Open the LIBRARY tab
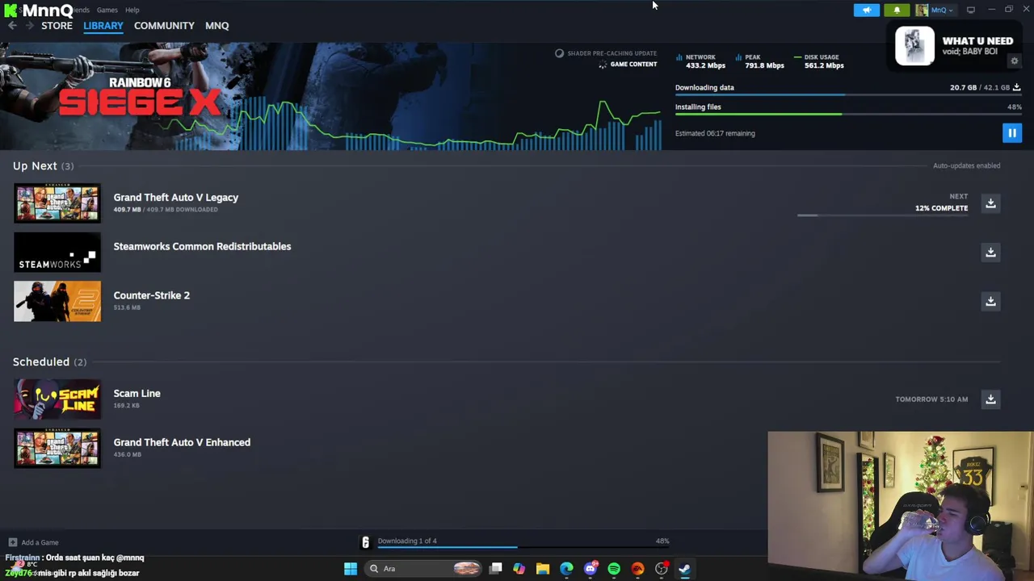Viewport: 1034px width, 581px height. (103, 26)
